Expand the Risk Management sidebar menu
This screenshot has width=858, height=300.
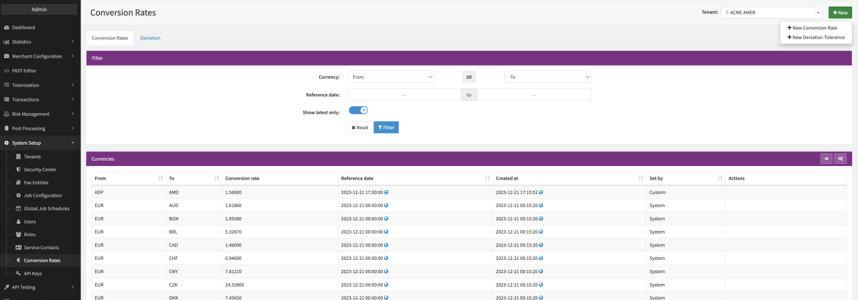(x=40, y=114)
